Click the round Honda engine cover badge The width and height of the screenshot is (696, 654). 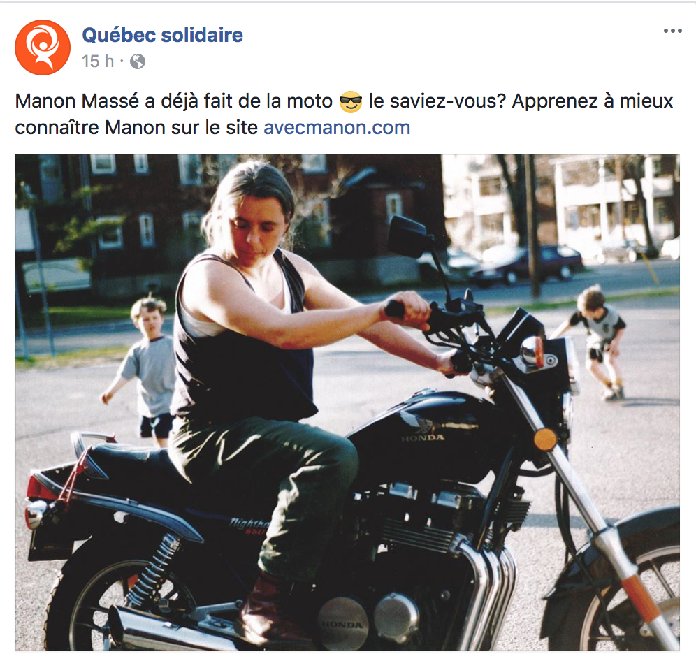click(342, 623)
